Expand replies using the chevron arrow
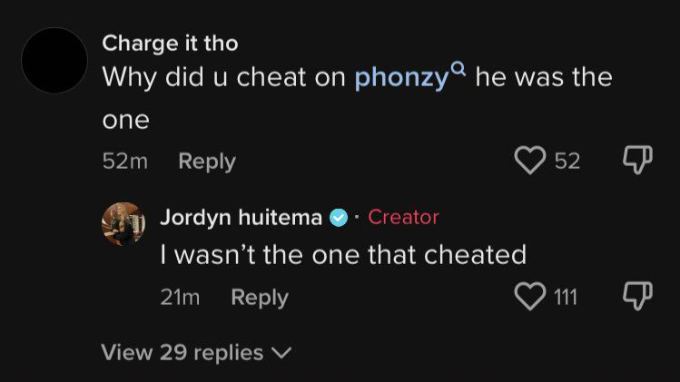The image size is (680, 382). [x=281, y=352]
